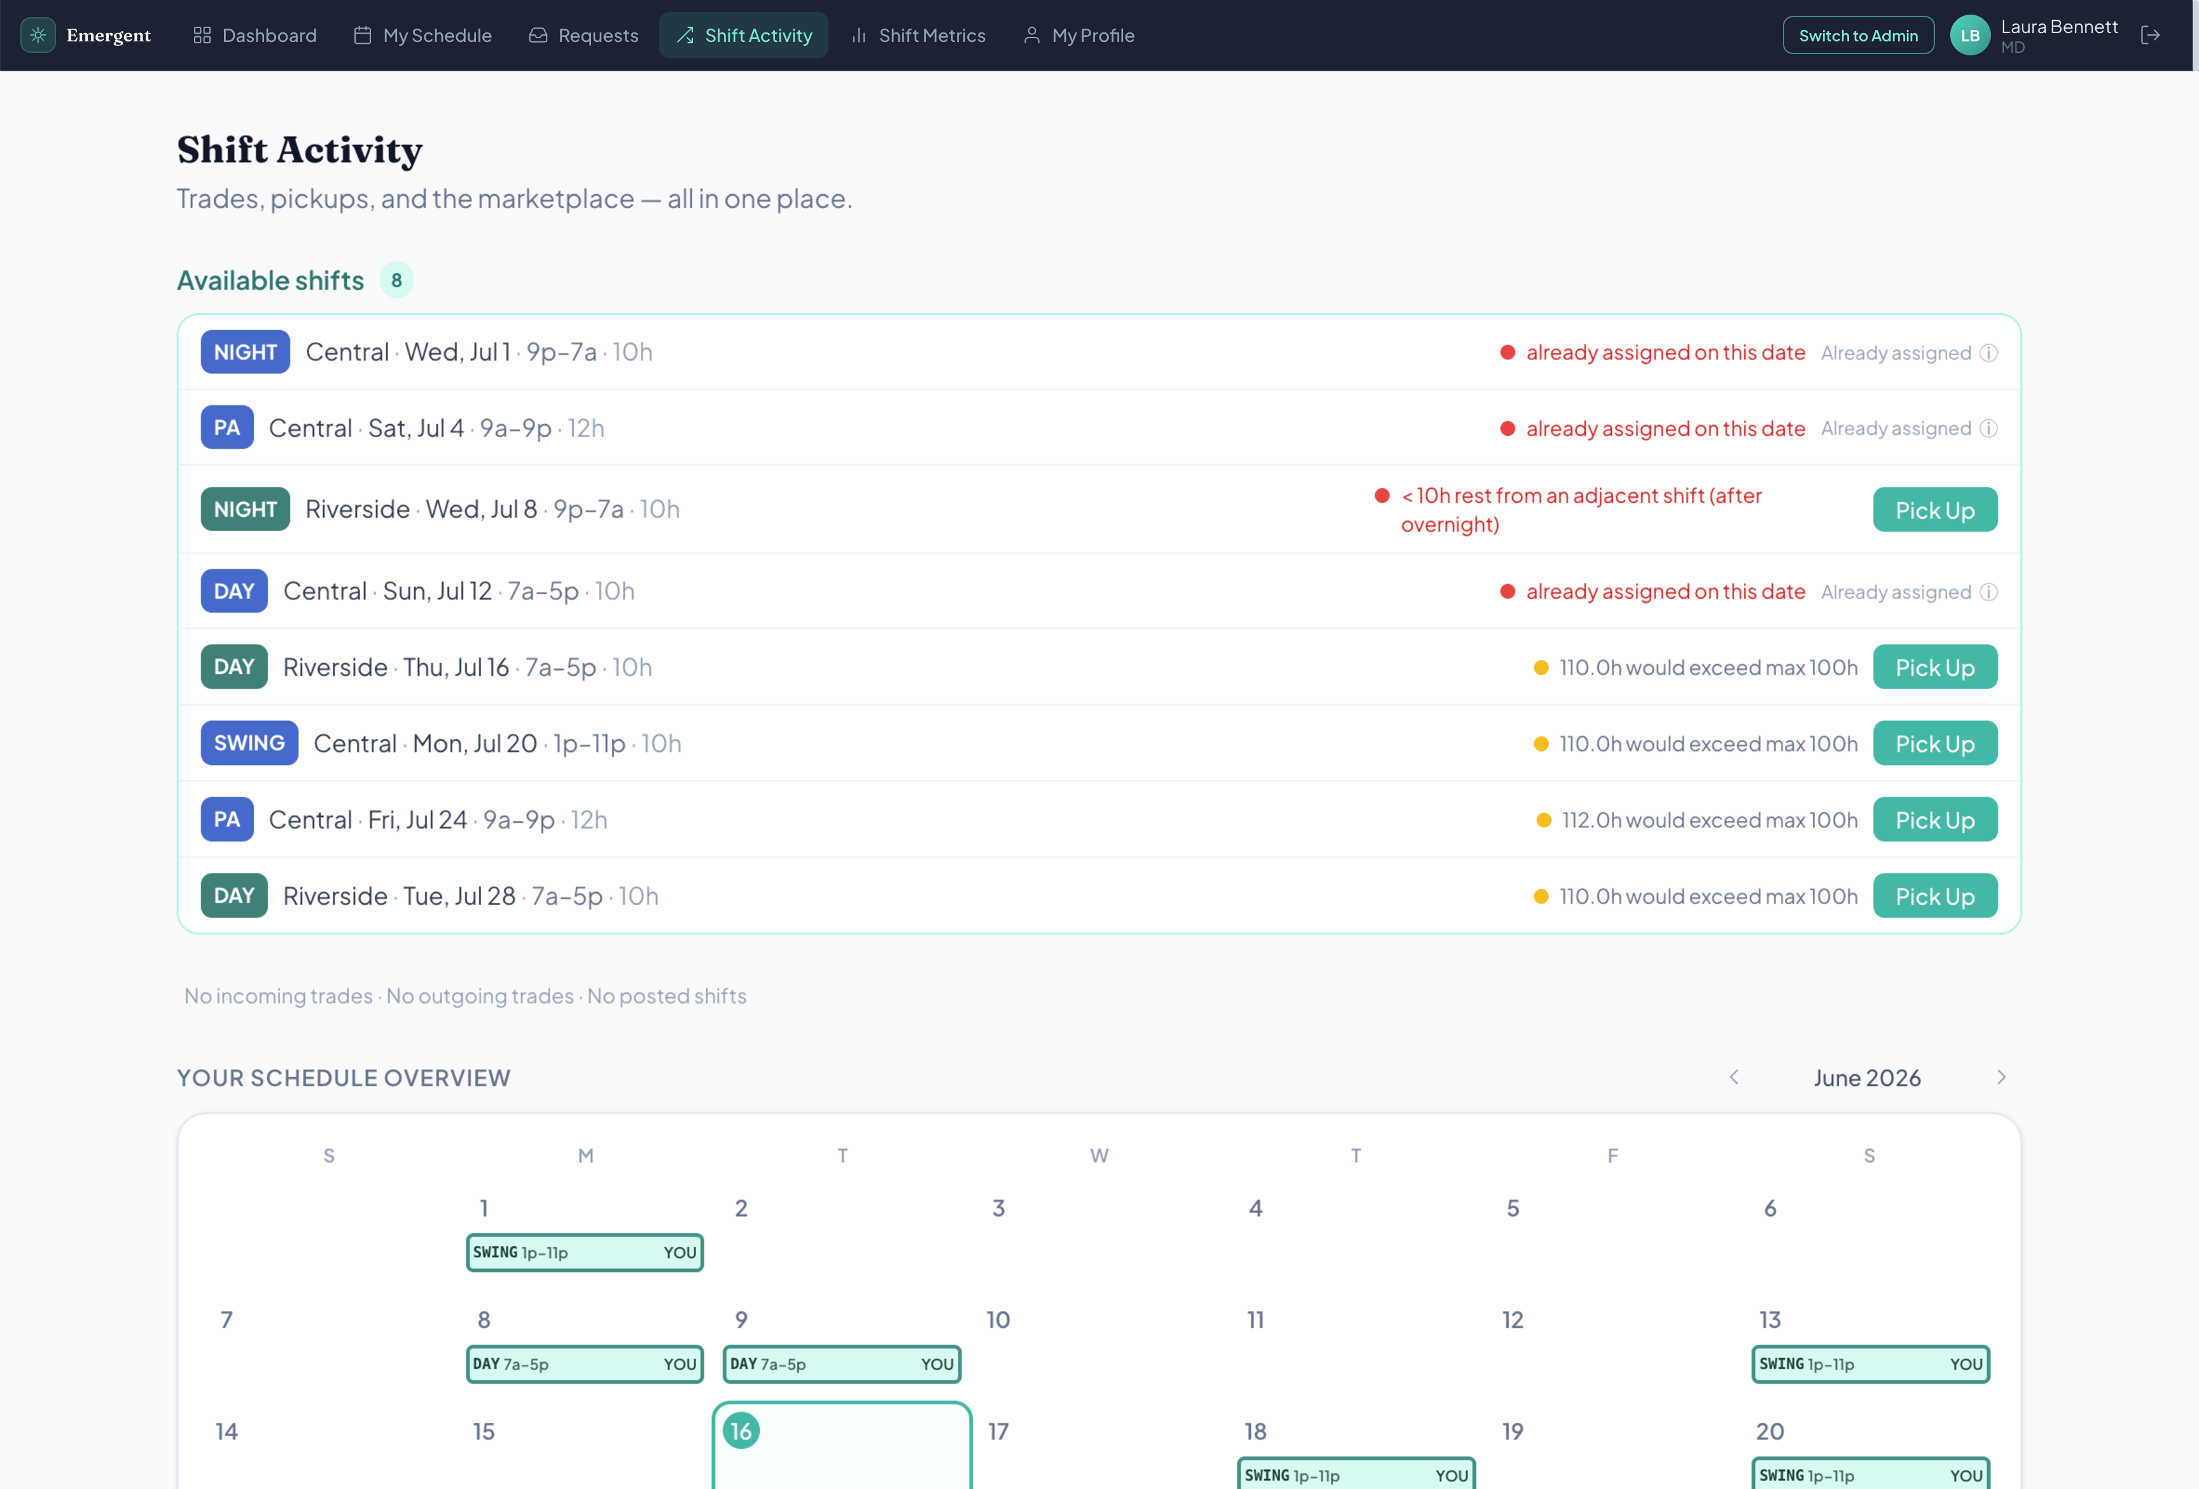This screenshot has width=2199, height=1489.
Task: Click 'Already assigned' label on Sun, Jul 12 row
Action: 1896,592
